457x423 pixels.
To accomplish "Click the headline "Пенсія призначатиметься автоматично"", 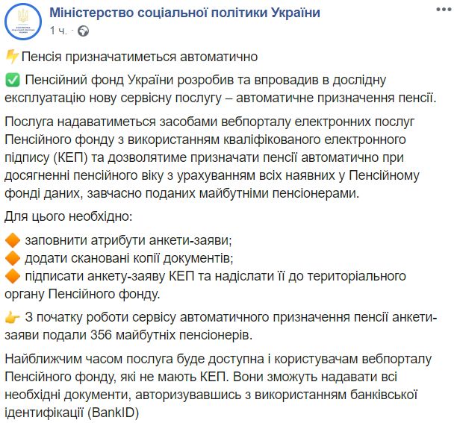I will pyautogui.click(x=139, y=56).
